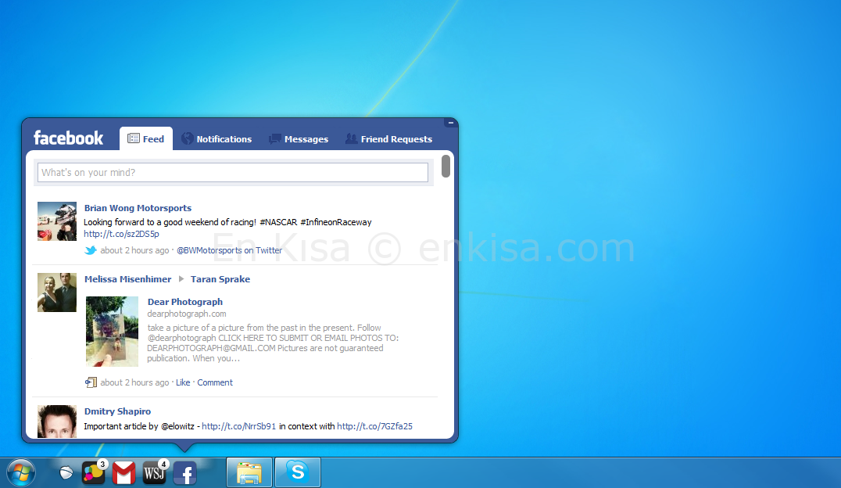Viewport: 841px width, 488px height.
Task: Click the small white taskbar icon
Action: pos(66,473)
